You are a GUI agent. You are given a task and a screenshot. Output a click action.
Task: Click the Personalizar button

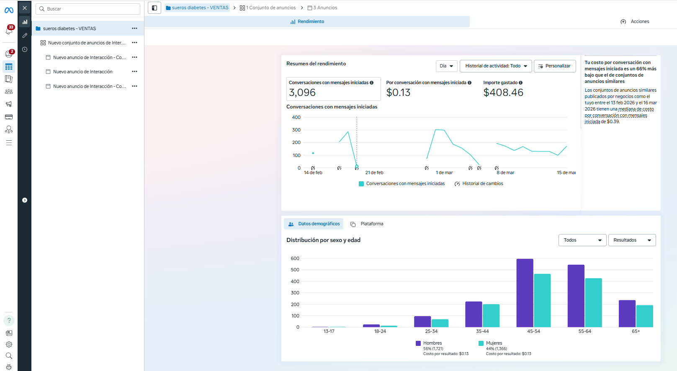[x=554, y=66]
